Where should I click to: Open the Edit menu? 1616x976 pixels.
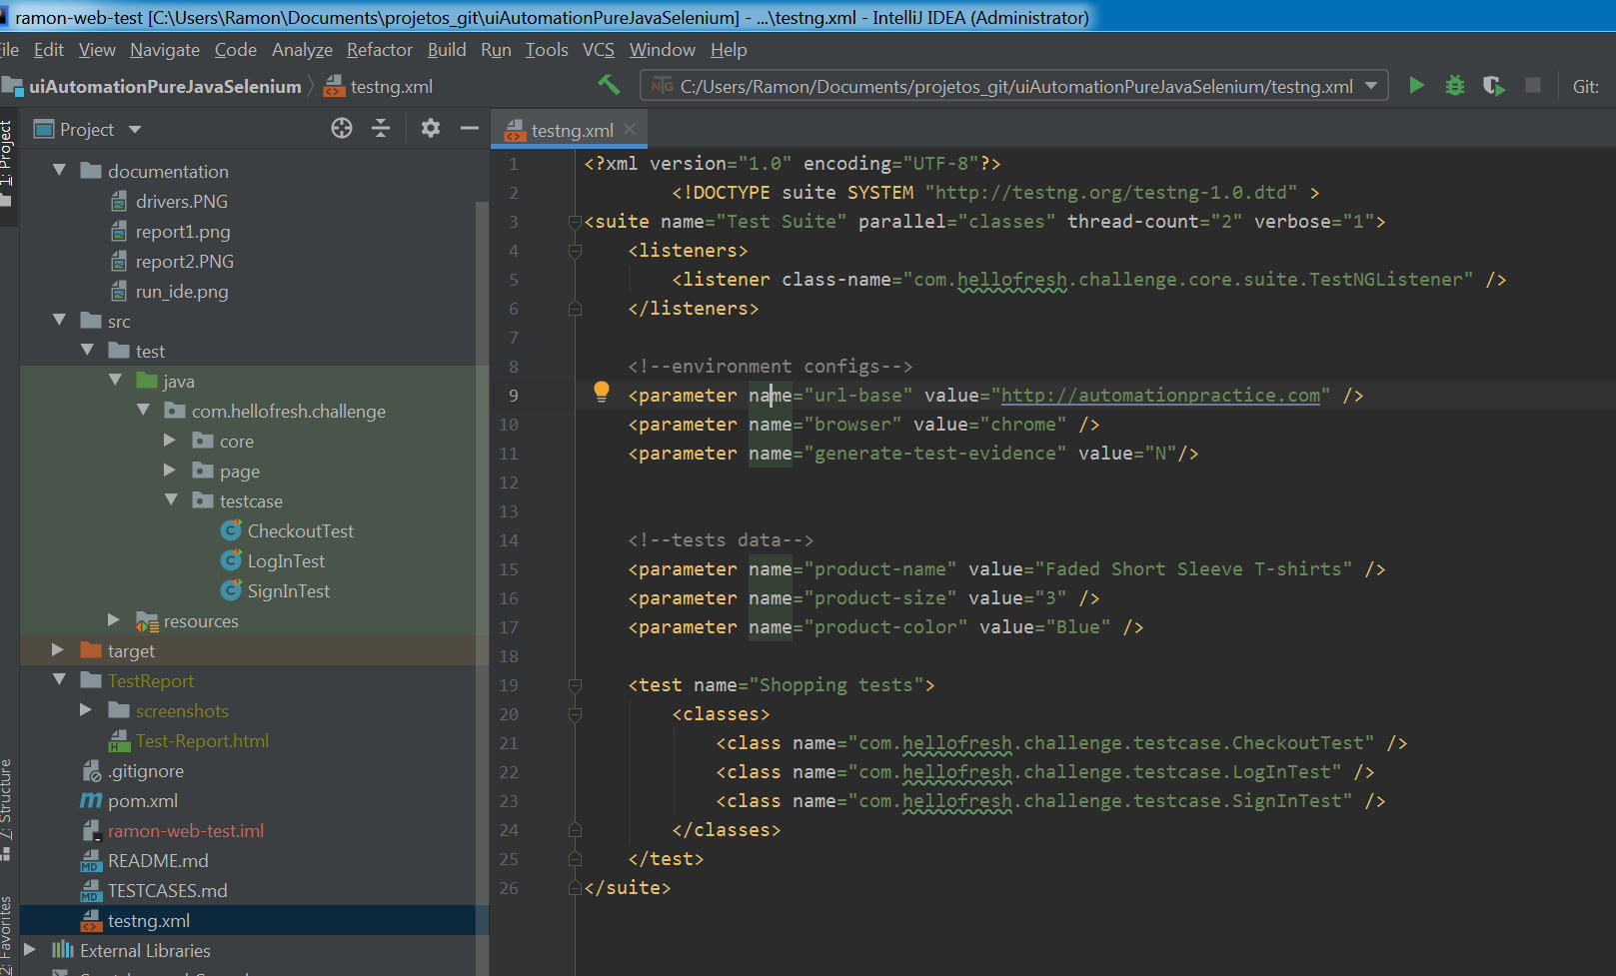(48, 50)
